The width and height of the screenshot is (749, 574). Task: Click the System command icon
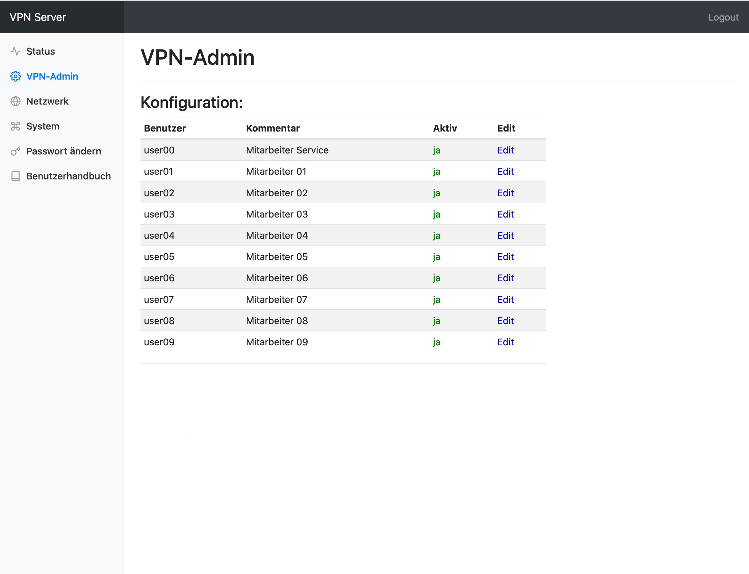[x=16, y=126]
